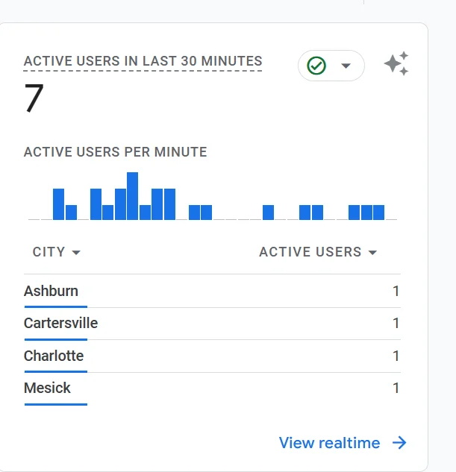Click the blue progress bar under Cartersville
Screen dimensions: 456x472
pos(56,339)
